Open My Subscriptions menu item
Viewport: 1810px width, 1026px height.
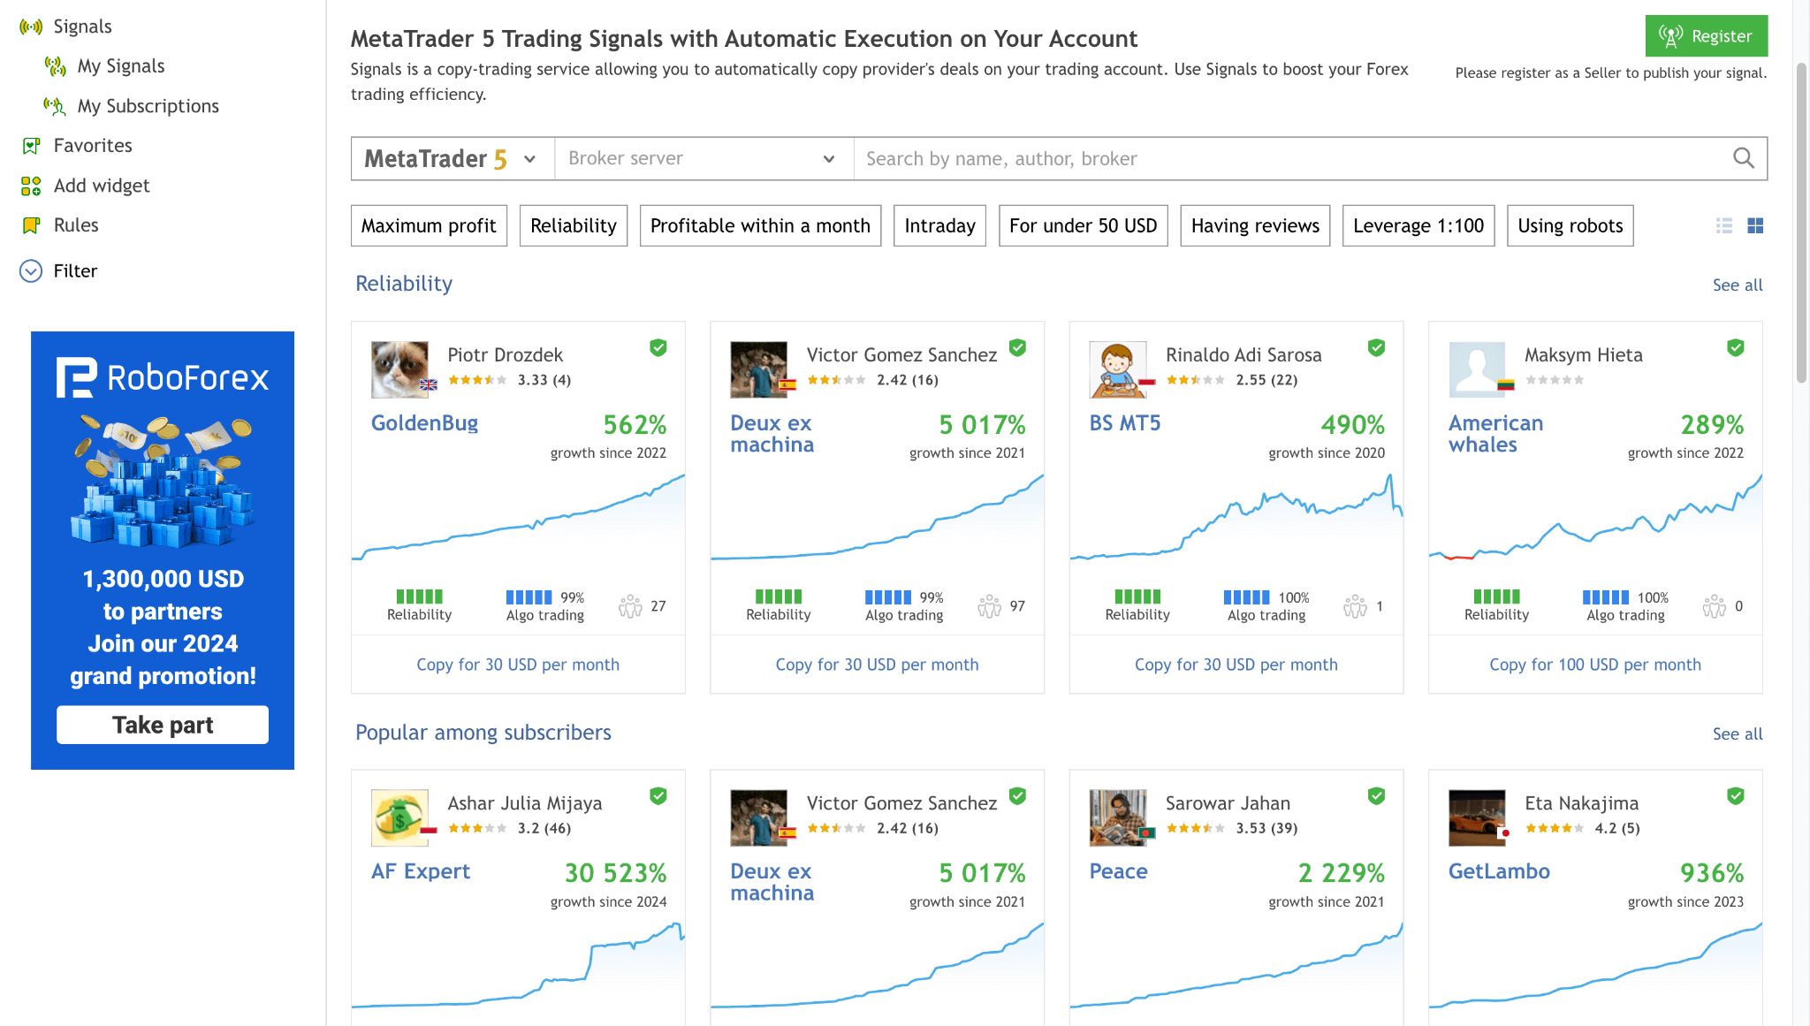[148, 106]
